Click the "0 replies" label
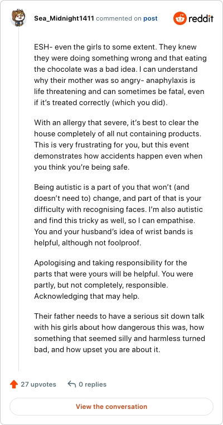 point(93,384)
